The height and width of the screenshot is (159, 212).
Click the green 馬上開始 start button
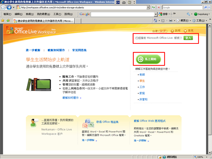[148, 59]
